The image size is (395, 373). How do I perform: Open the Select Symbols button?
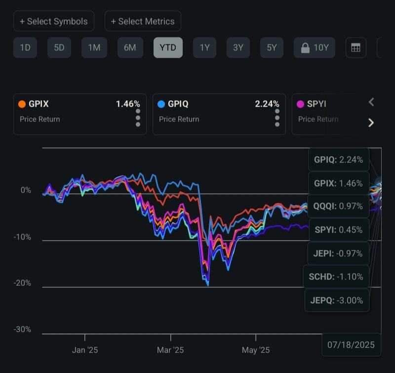click(x=54, y=21)
